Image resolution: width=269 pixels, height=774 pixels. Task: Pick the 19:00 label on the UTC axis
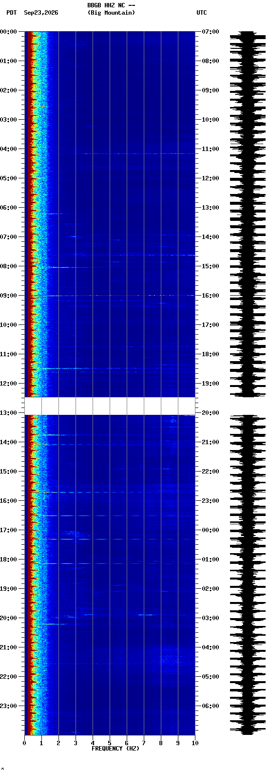point(211,384)
